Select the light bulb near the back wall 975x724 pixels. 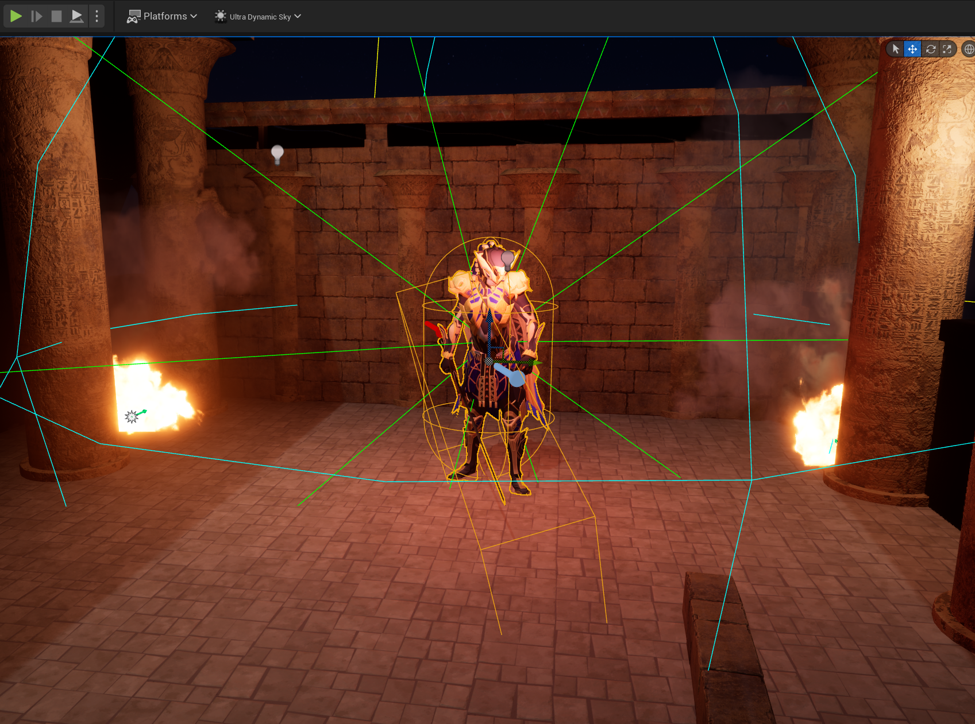[278, 154]
